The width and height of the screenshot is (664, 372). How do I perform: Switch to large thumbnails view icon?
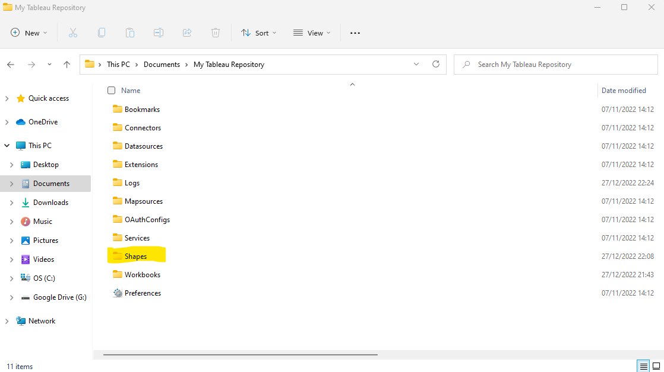[x=656, y=366]
